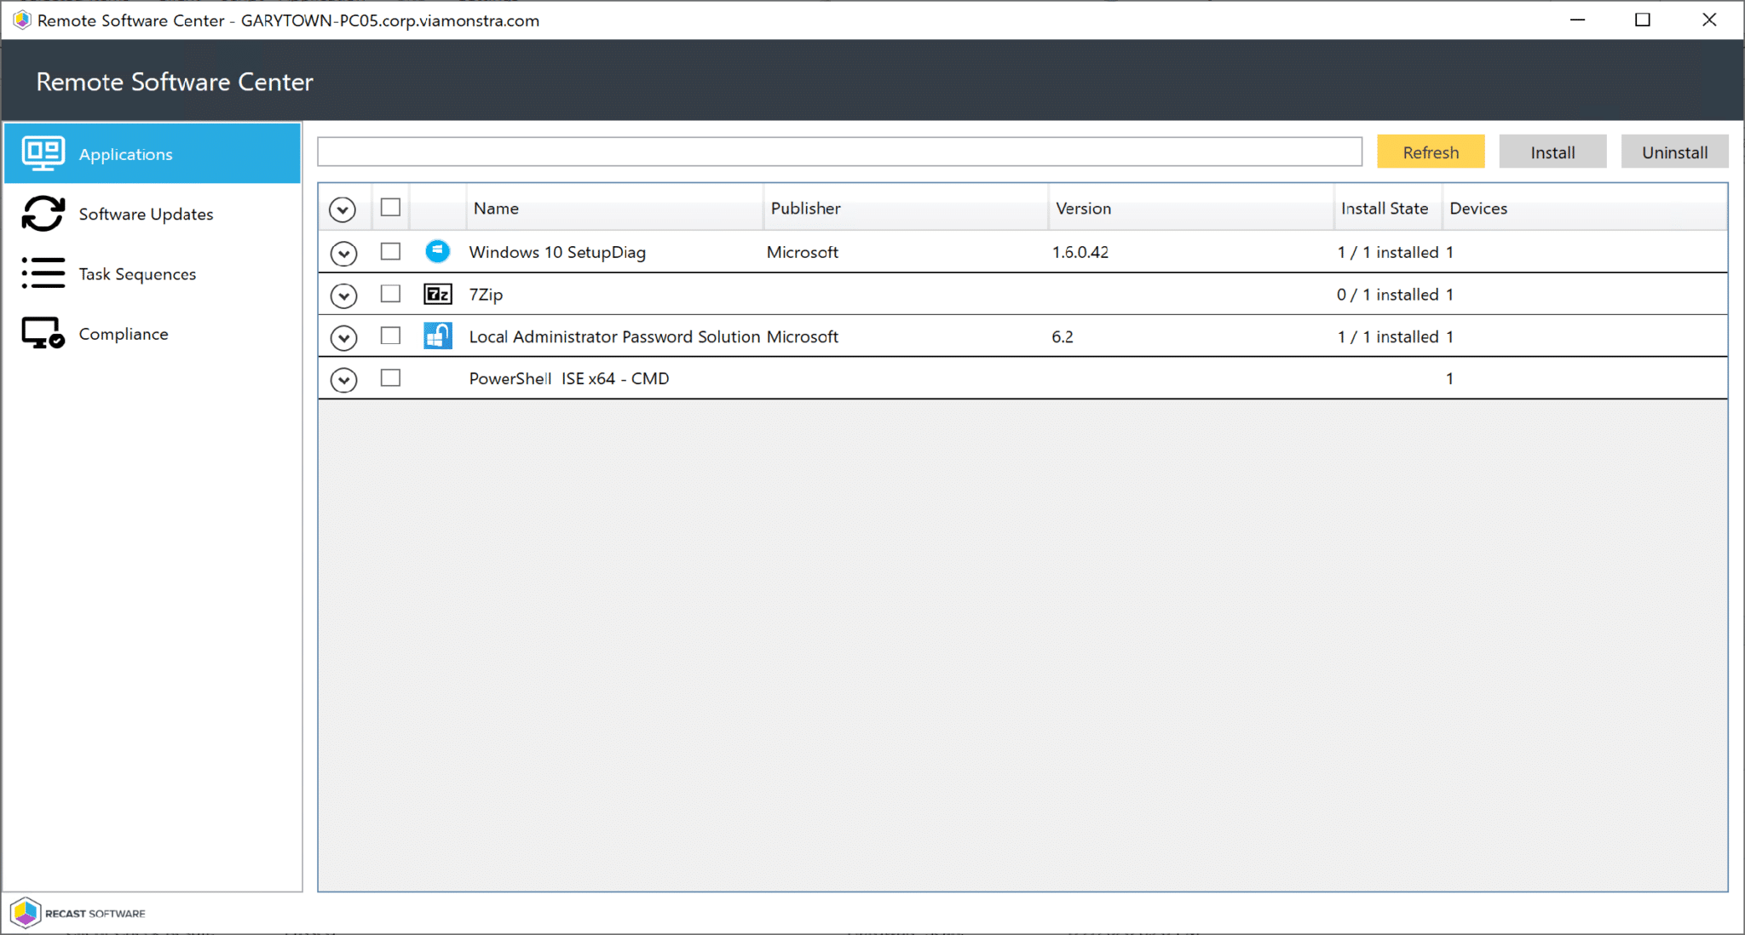Click version 6.2 cell

click(1063, 336)
